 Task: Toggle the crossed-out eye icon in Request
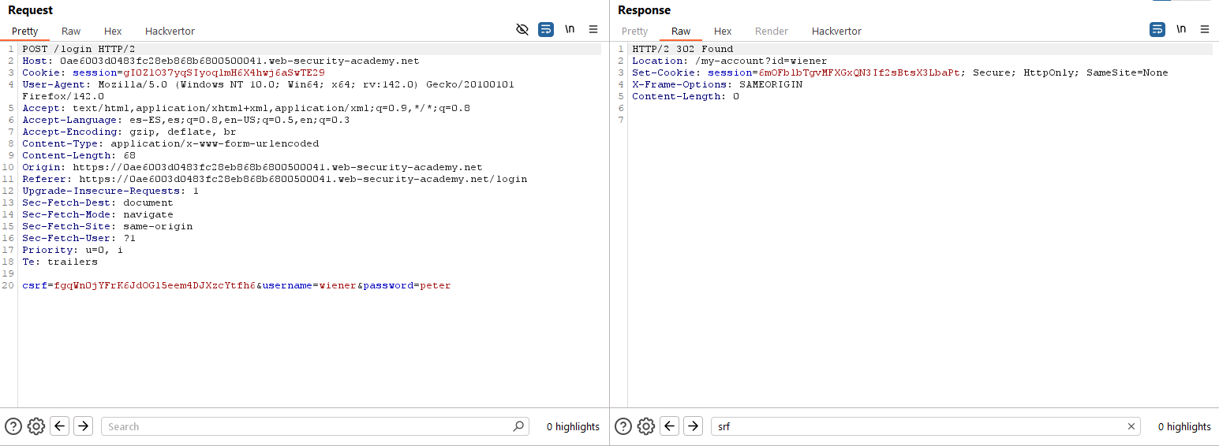pyautogui.click(x=522, y=30)
